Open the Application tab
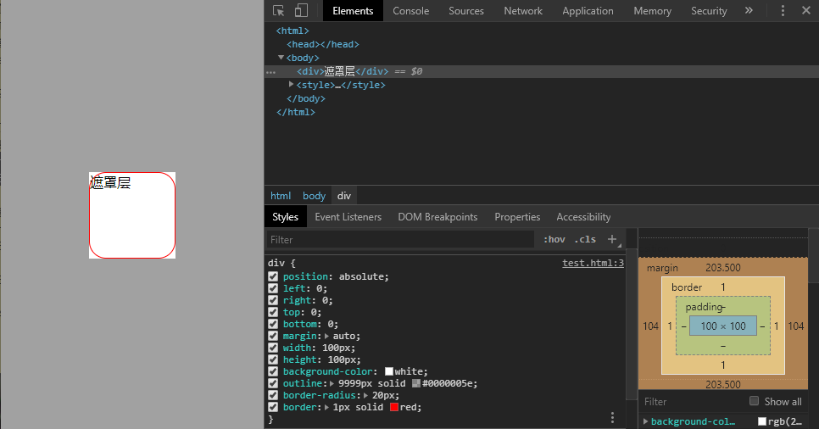Image resolution: width=819 pixels, height=429 pixels. coord(588,11)
